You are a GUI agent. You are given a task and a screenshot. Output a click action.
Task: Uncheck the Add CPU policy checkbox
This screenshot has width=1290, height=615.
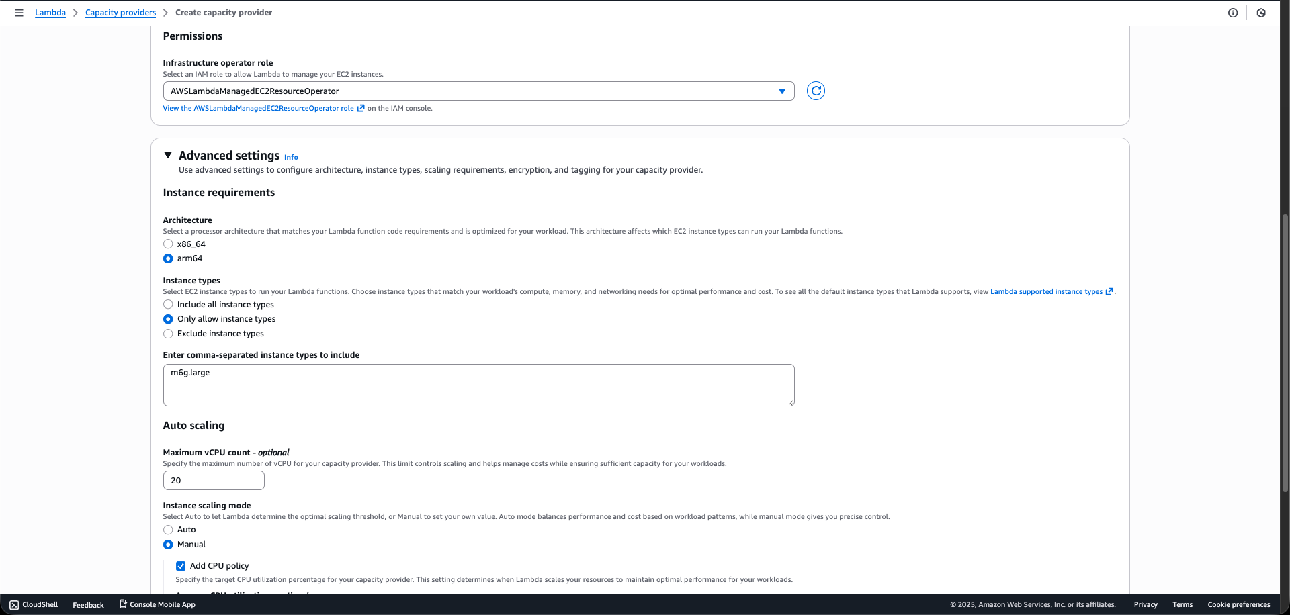point(180,566)
